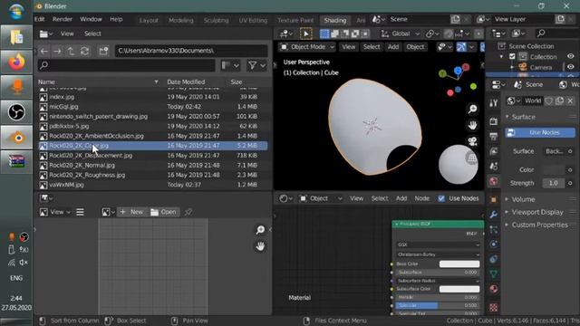580x326 pixels.
Task: Refresh the file list
Action: [84, 51]
